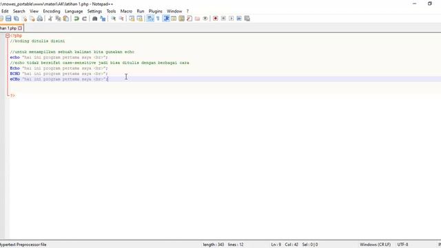The width and height of the screenshot is (441, 248).
Task: Open the Search menu
Action: (x=19, y=11)
